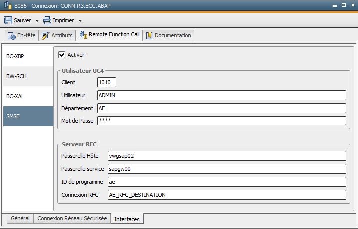Focus the Passerelle Hôte field
The width and height of the screenshot is (358, 229).
point(227,156)
